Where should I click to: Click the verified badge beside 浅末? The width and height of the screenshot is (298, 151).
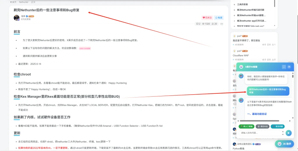[x=27, y=16]
